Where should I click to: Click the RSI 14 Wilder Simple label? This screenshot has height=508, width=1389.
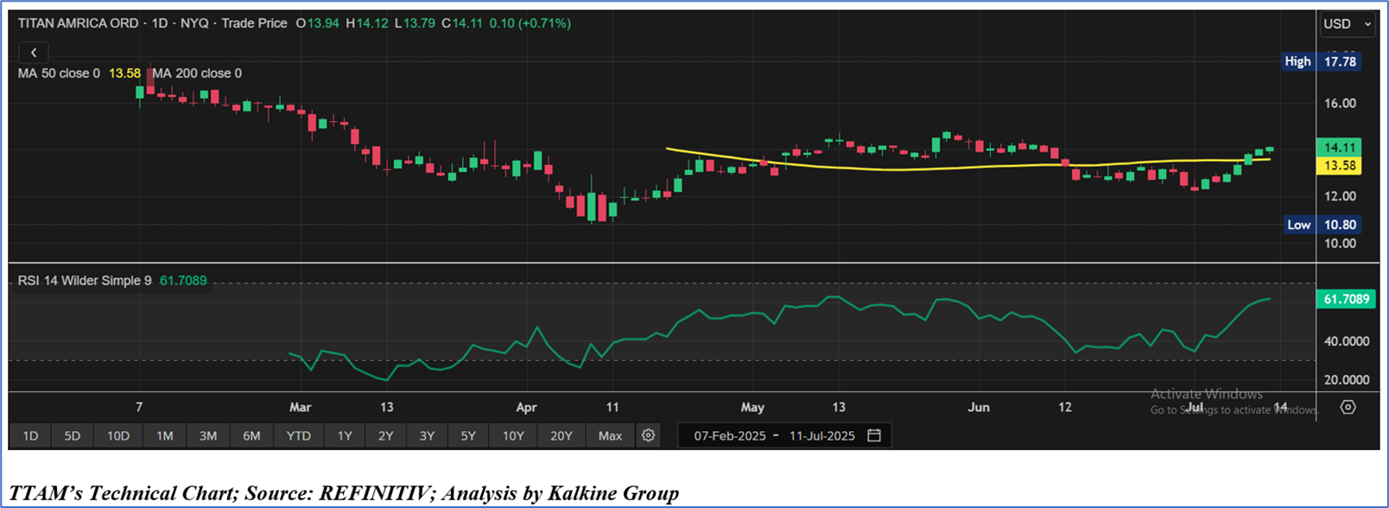[85, 281]
